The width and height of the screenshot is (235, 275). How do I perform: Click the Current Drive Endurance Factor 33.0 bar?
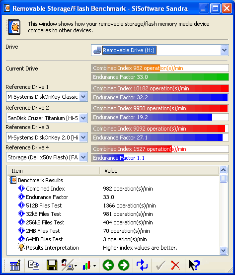160,77
